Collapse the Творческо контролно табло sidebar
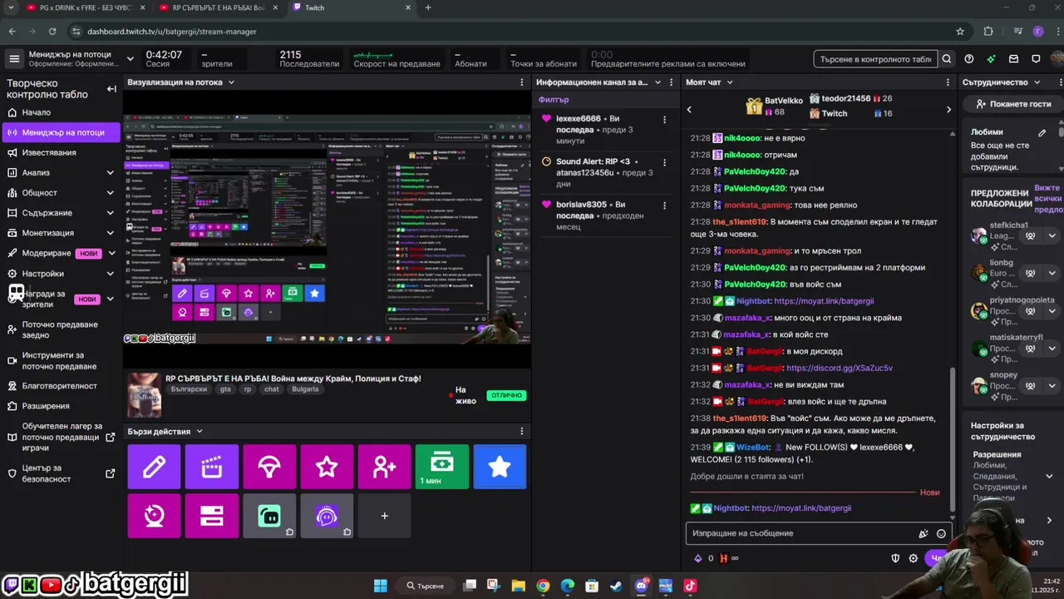The height and width of the screenshot is (599, 1064). (111, 89)
